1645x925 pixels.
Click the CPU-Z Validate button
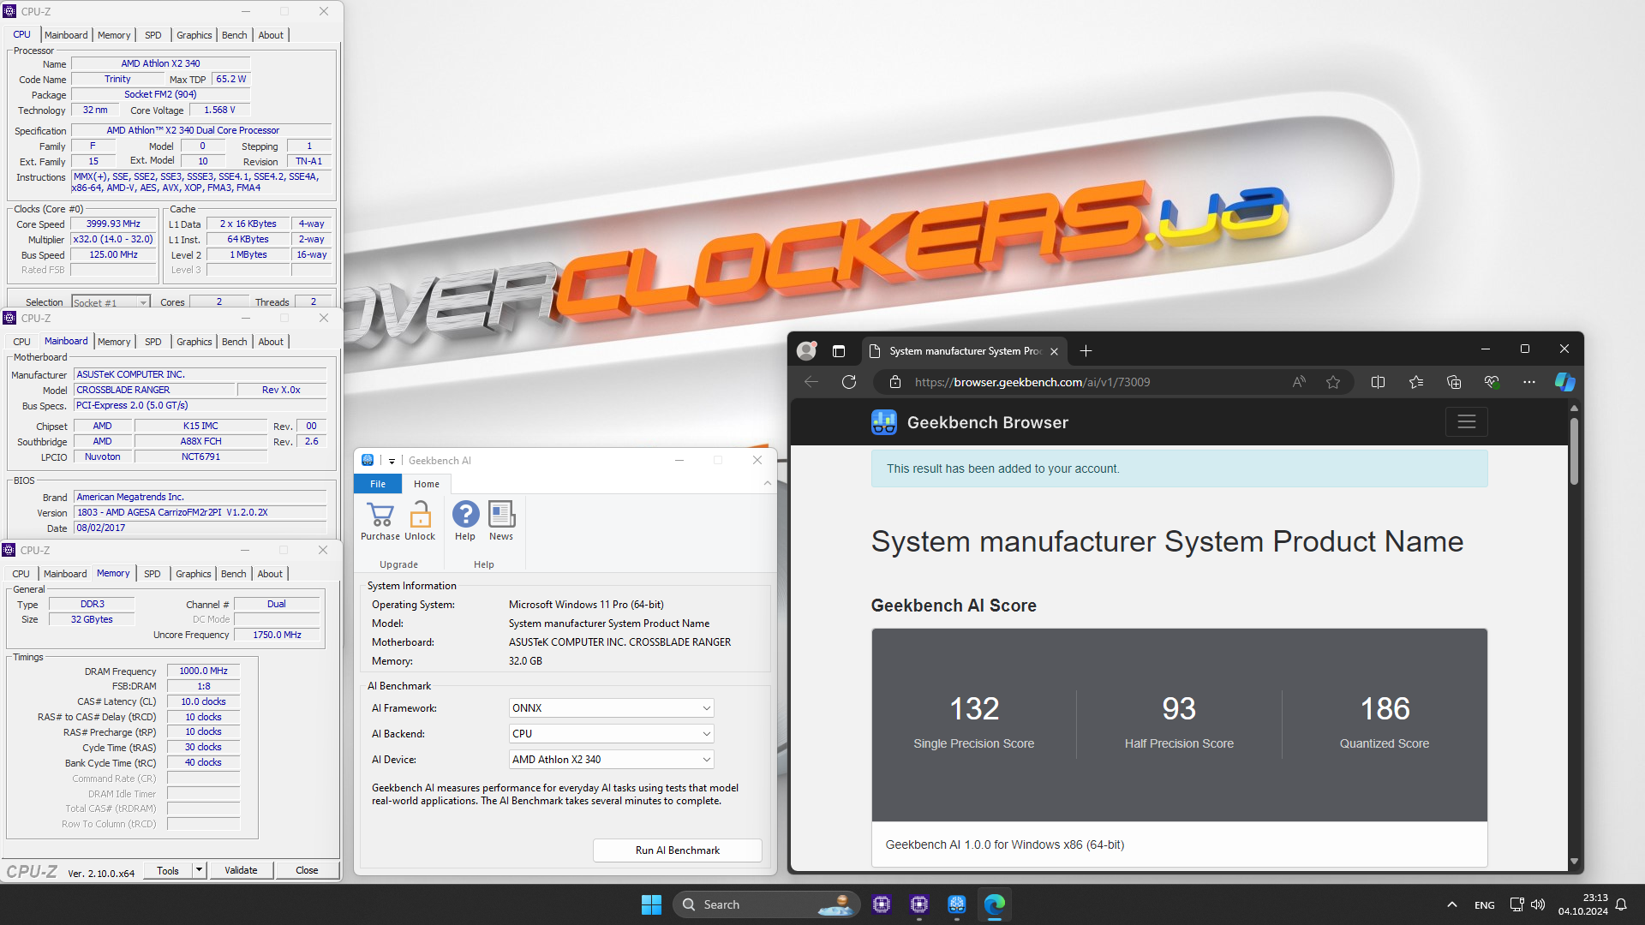click(241, 870)
